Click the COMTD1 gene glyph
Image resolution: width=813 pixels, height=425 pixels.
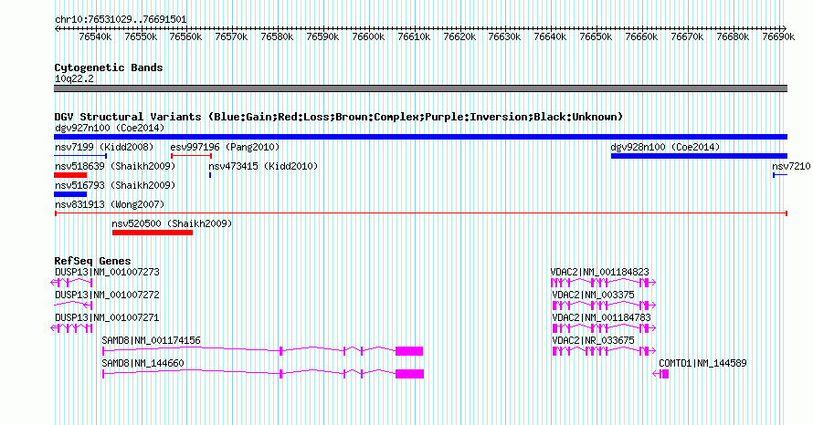[660, 374]
